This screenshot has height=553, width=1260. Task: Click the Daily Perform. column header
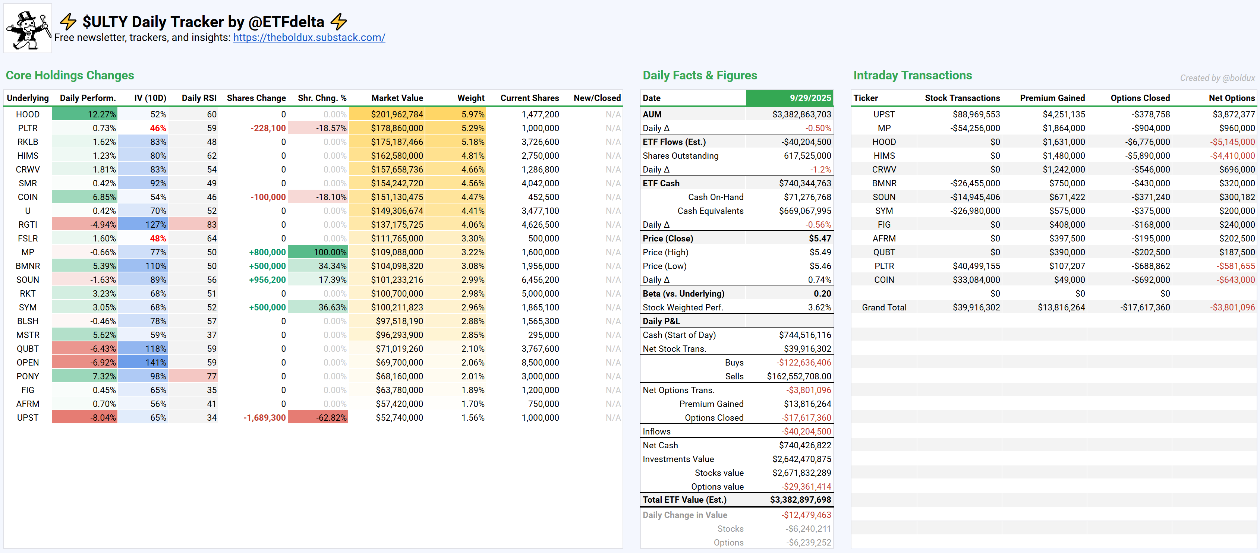coord(88,98)
